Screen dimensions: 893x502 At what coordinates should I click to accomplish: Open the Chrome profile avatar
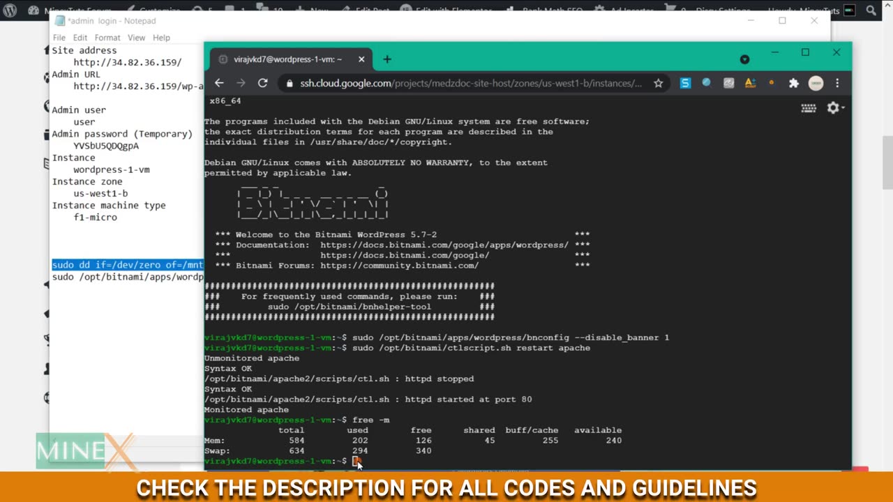[x=816, y=83]
